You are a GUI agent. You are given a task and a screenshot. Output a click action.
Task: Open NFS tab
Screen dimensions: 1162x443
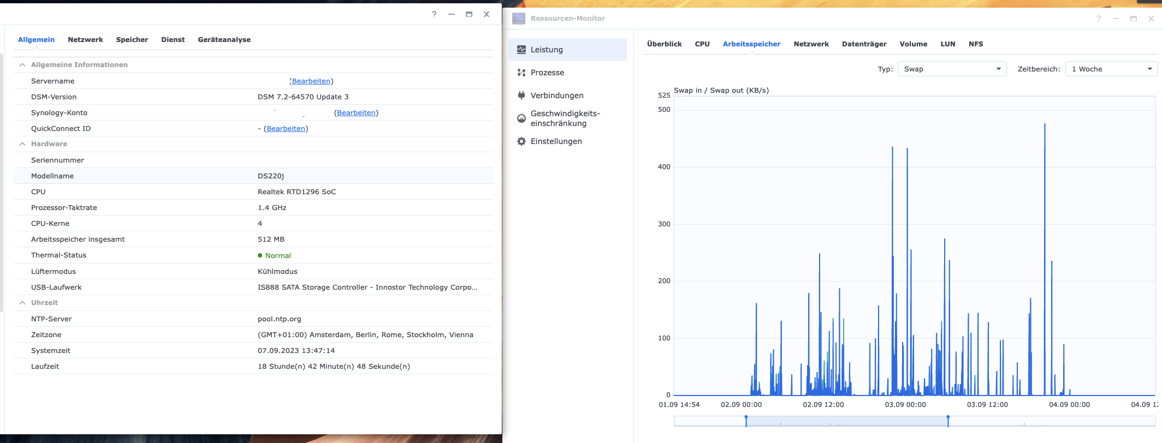[x=976, y=44]
